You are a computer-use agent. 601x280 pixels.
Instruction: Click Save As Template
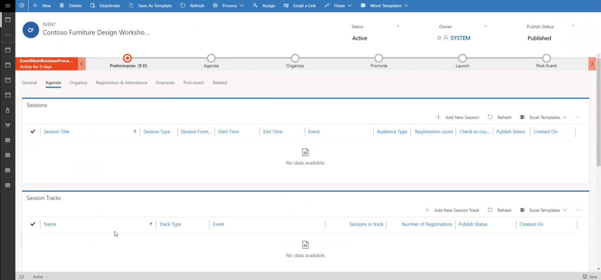point(150,6)
